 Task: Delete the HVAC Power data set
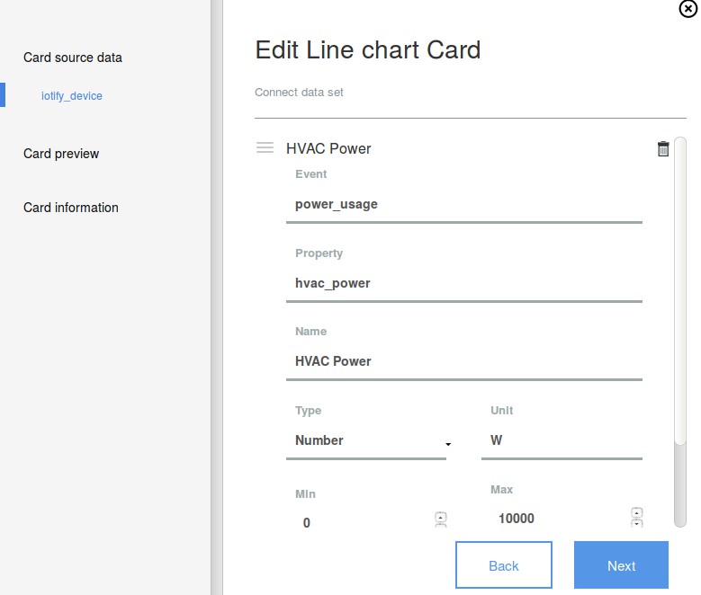tap(663, 149)
